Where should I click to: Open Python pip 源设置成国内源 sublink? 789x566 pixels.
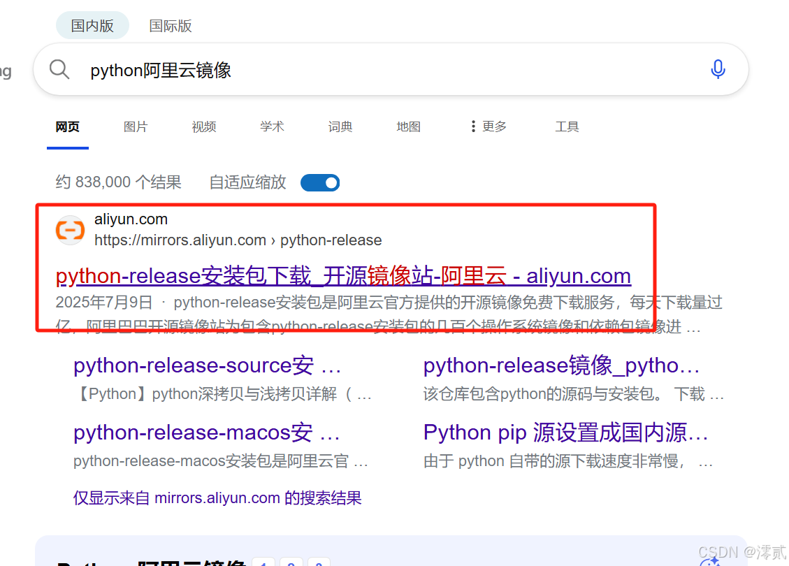[566, 432]
